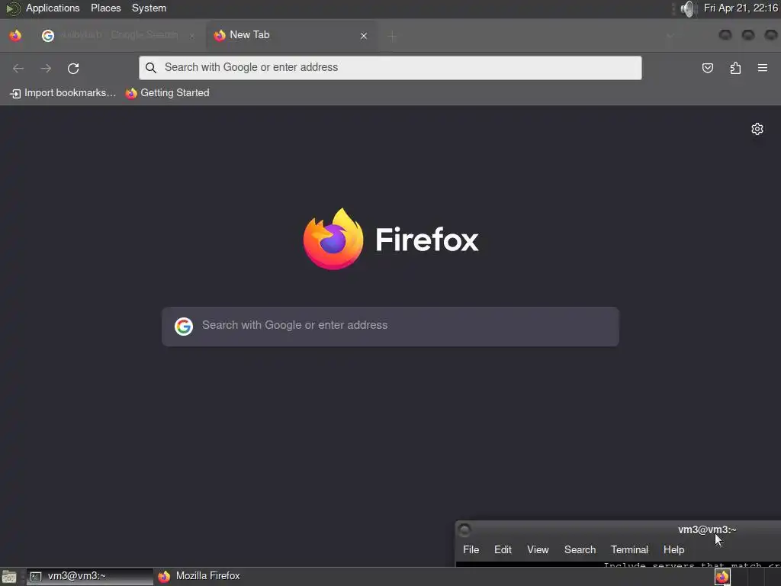Click the magnifier icon in the URL bar
The image size is (781, 586).
[151, 68]
